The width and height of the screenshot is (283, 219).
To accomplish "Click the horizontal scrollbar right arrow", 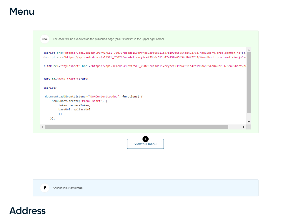I will 244,127.
